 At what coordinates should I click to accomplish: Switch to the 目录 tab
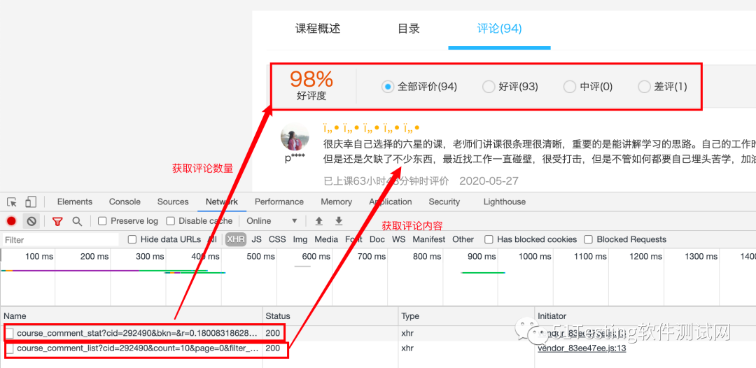click(409, 29)
